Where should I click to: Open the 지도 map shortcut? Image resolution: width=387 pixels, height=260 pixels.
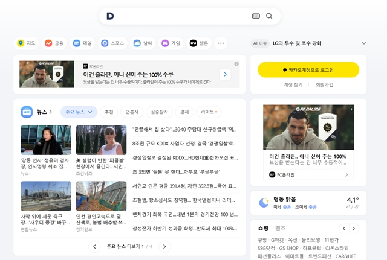coord(26,43)
